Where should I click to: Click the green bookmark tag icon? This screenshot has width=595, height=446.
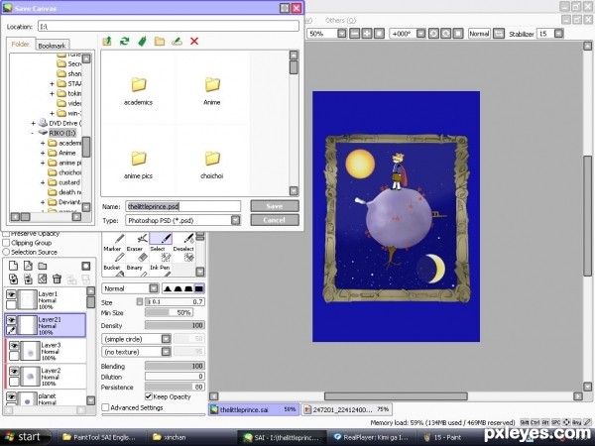[142, 41]
